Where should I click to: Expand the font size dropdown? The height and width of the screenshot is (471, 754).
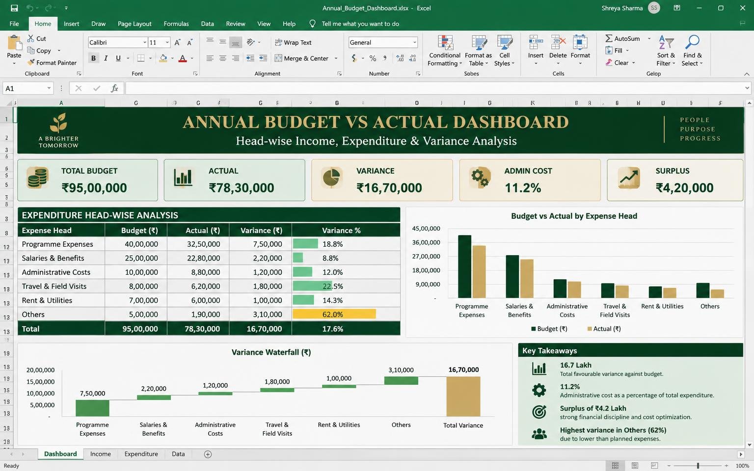point(167,43)
